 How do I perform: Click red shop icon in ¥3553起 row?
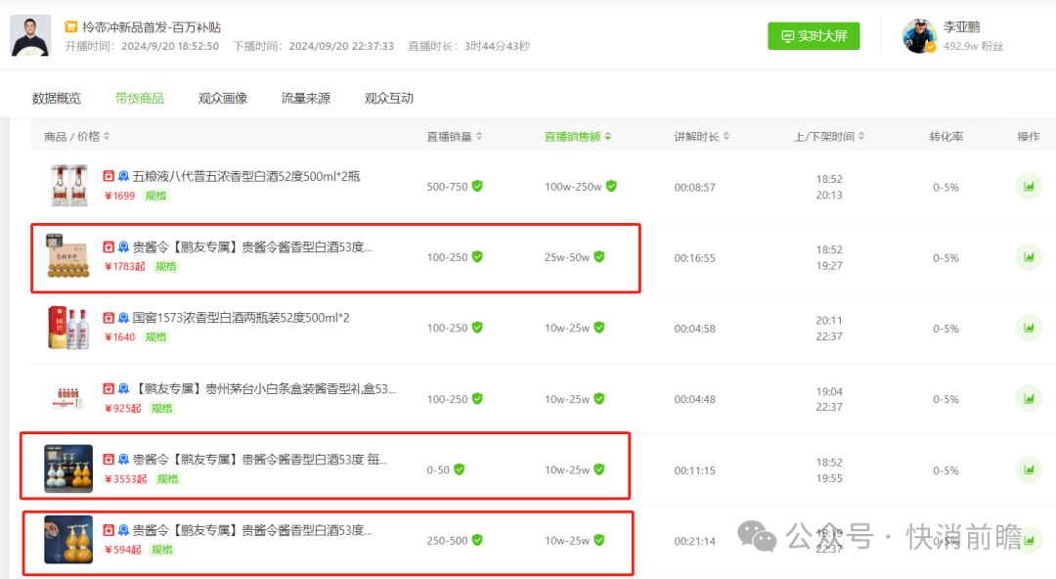(x=109, y=459)
